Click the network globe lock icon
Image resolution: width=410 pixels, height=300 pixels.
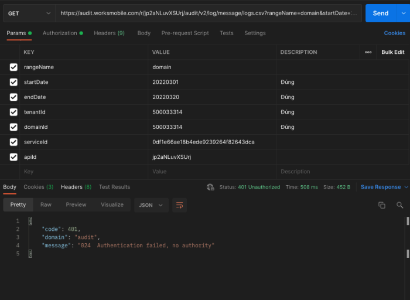pyautogui.click(x=210, y=187)
